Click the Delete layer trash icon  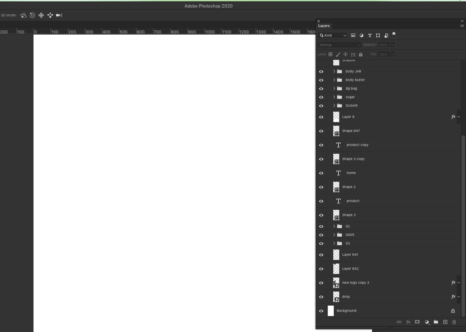[x=454, y=322]
